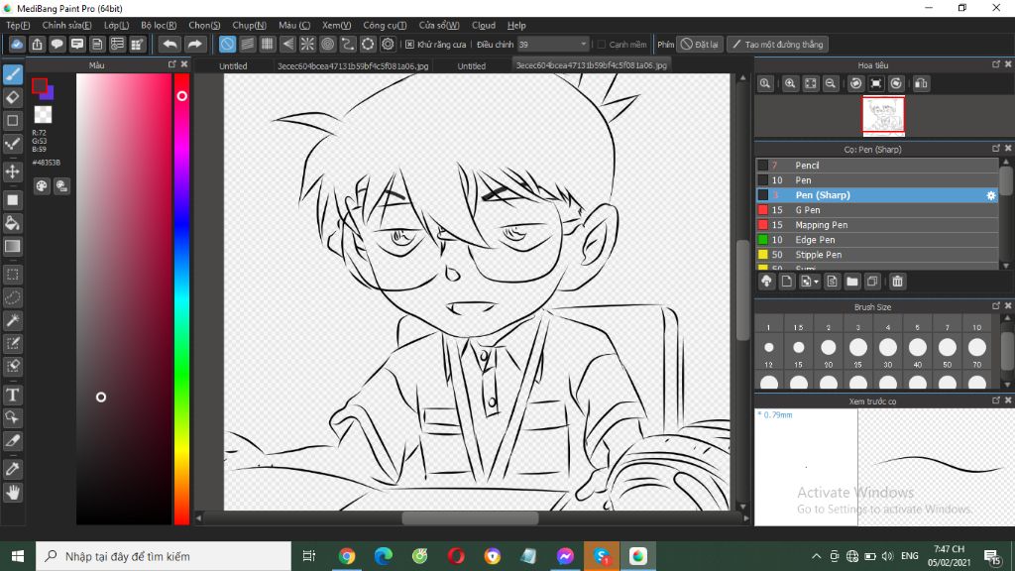Toggle the Cạnh mềm checkbox
Viewport: 1015px width, 571px height.
602,45
